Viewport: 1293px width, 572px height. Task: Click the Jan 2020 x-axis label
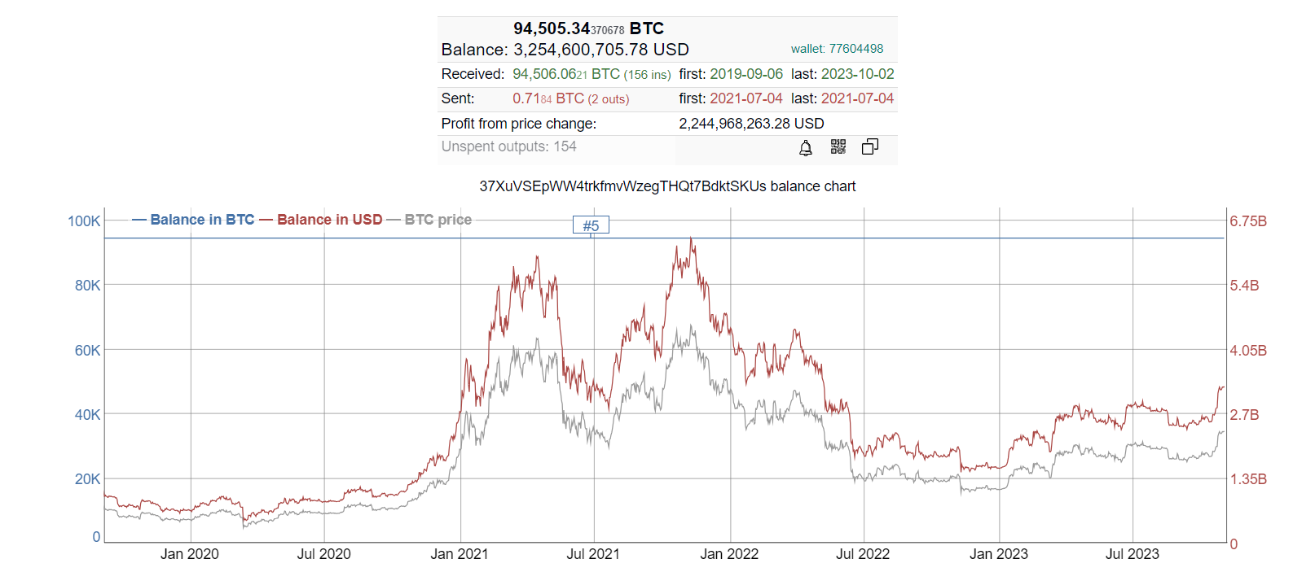(x=190, y=554)
